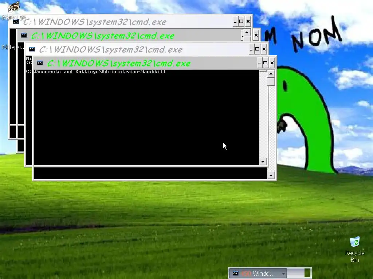373x279 pixels.
Task: Maximize the front cmd.exe window
Action: pos(265,63)
